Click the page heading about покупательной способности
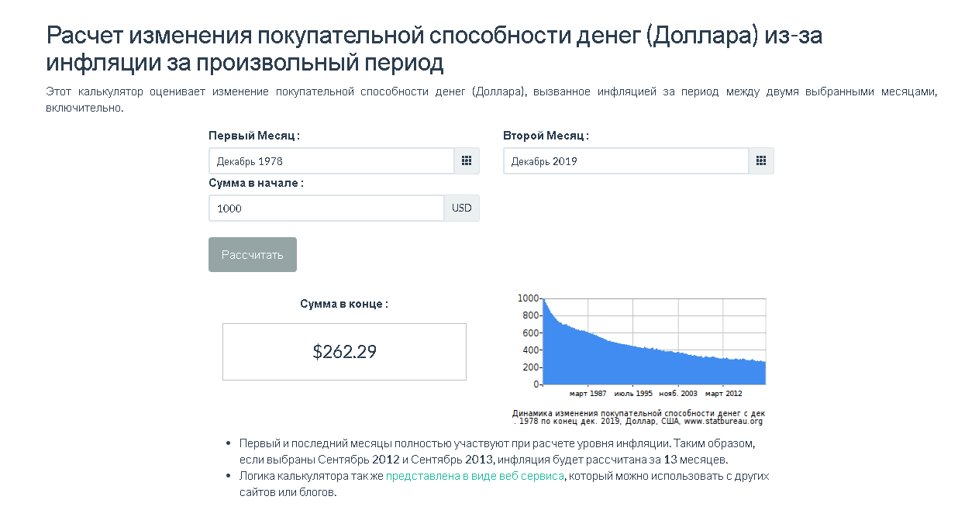Viewport: 958px width, 510px height. pyautogui.click(x=434, y=48)
